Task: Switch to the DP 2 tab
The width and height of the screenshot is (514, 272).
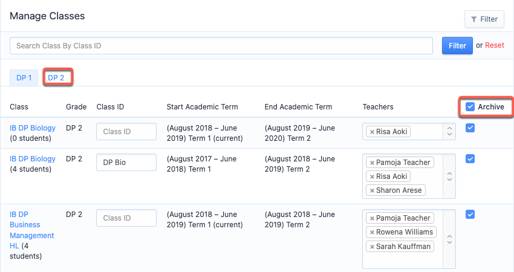Action: coord(56,77)
